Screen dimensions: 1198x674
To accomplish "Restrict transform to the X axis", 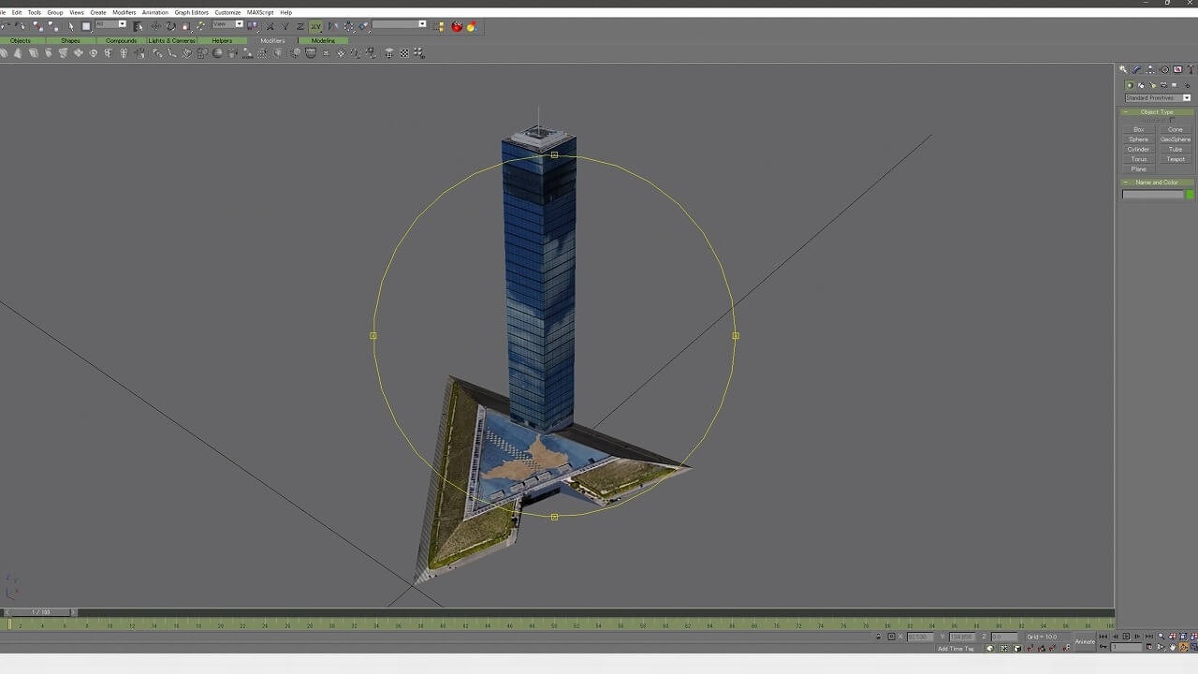I will [x=270, y=26].
